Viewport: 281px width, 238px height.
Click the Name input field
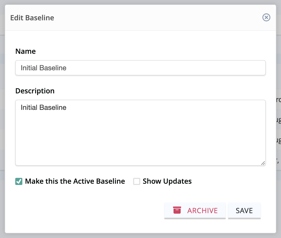point(140,68)
